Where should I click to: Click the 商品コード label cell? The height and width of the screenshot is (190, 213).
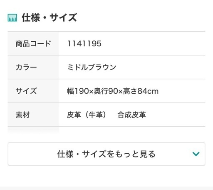[x=33, y=43]
